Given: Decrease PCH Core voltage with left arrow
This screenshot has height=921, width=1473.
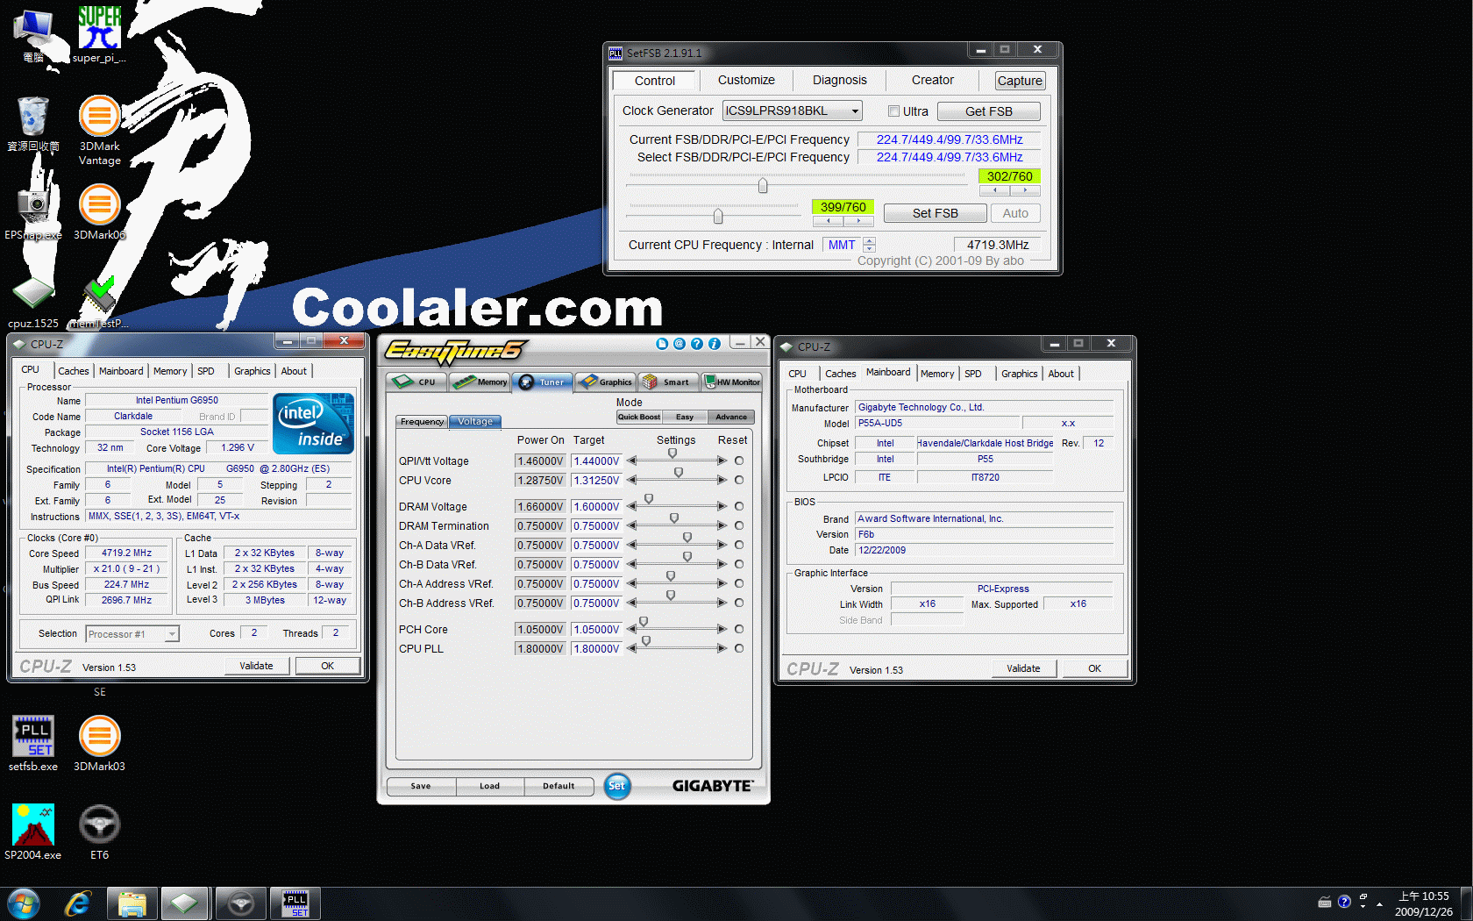Looking at the screenshot, I should [631, 629].
